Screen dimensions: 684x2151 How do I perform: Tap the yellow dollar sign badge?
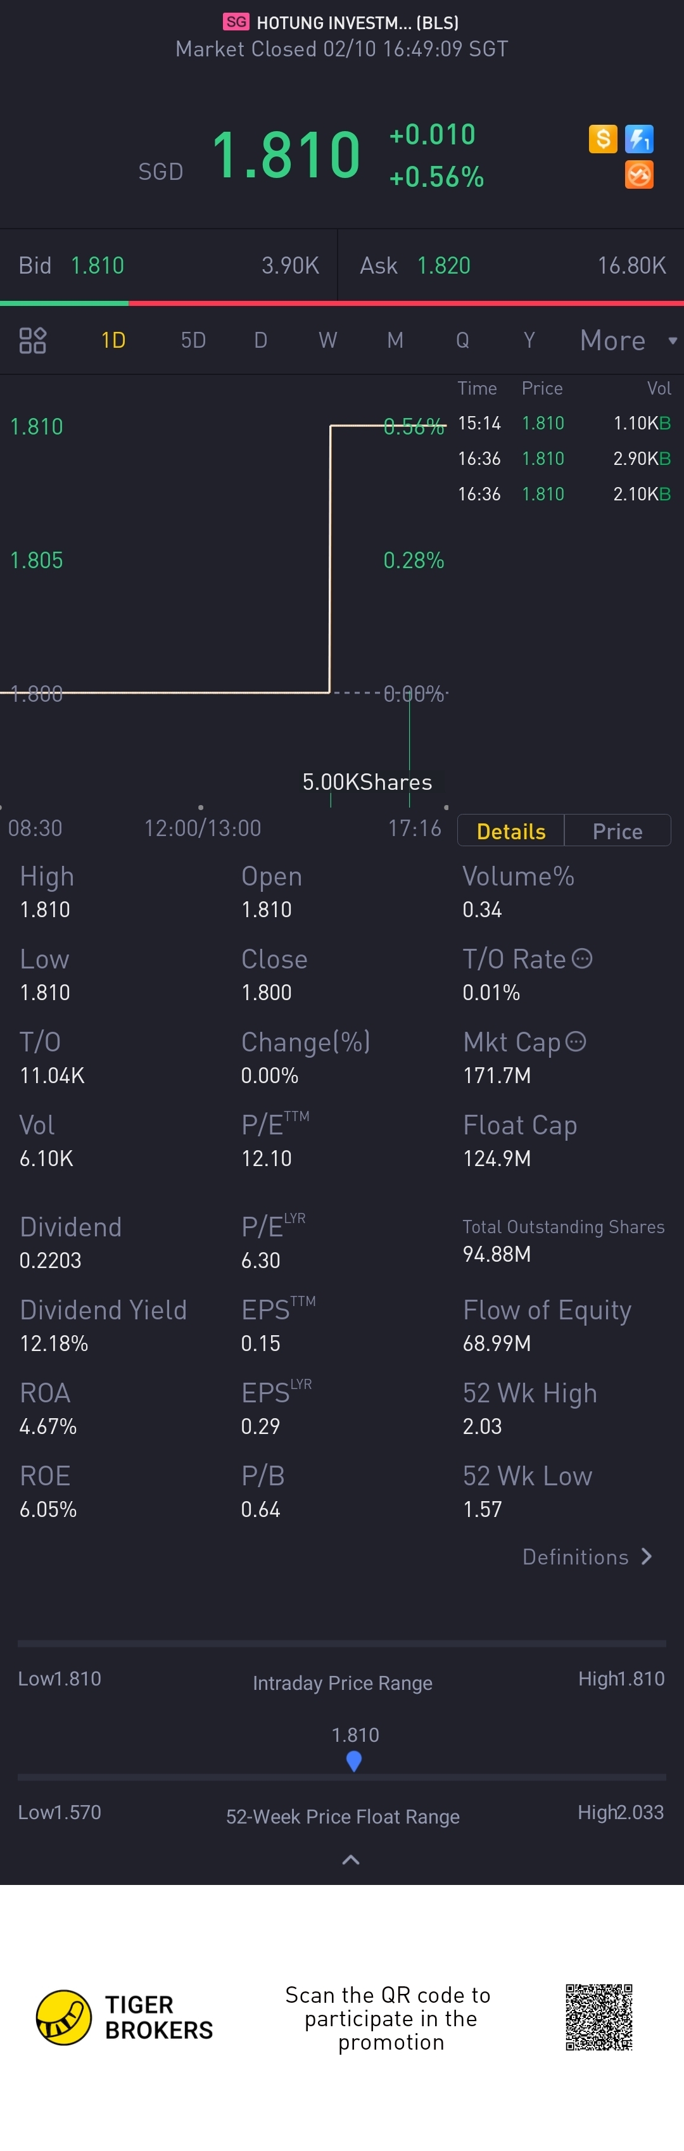(x=602, y=139)
